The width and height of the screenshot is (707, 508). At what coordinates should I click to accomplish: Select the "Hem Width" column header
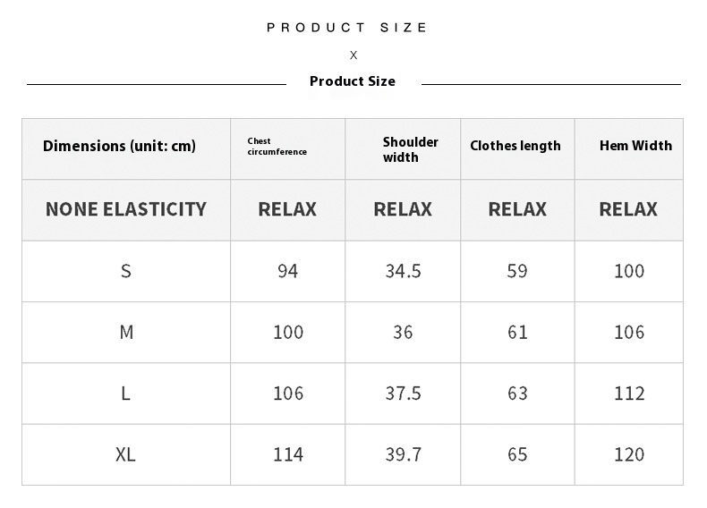[635, 146]
